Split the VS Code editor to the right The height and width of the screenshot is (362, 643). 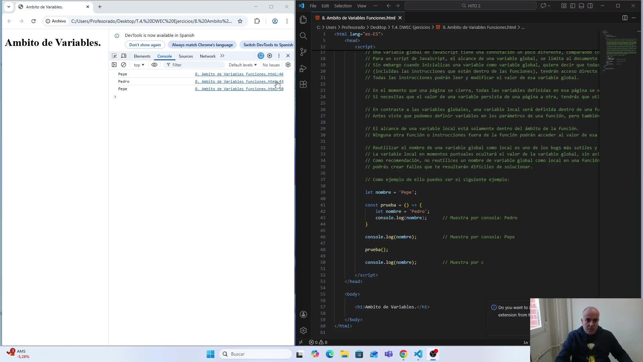625,18
